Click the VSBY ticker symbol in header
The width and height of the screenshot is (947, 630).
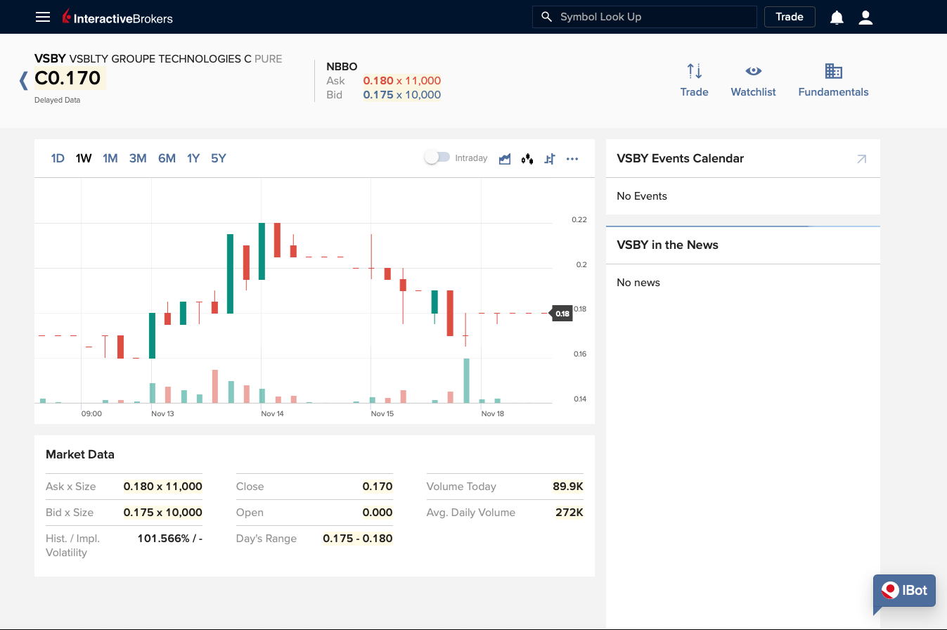(x=50, y=59)
